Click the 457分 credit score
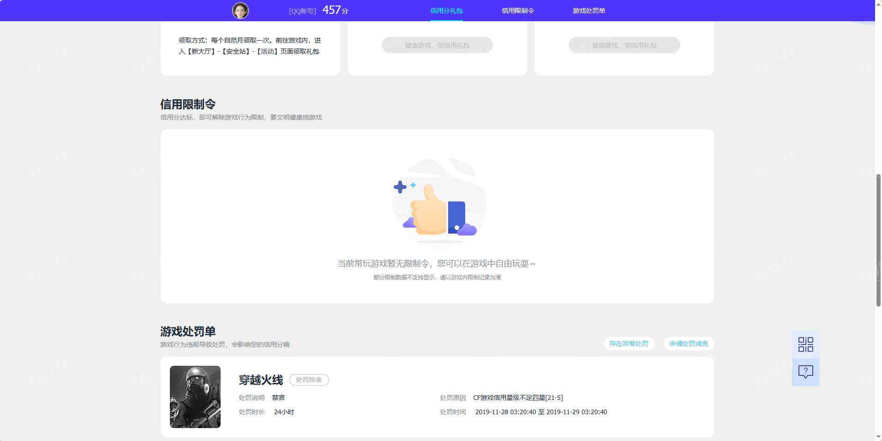 click(335, 10)
